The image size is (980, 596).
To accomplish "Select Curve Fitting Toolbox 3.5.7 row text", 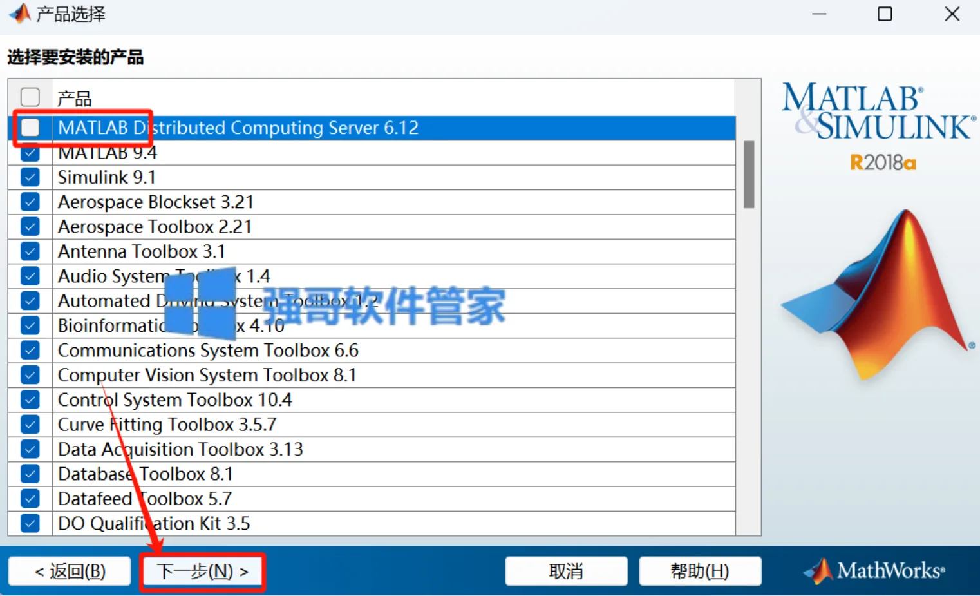I will click(x=167, y=425).
